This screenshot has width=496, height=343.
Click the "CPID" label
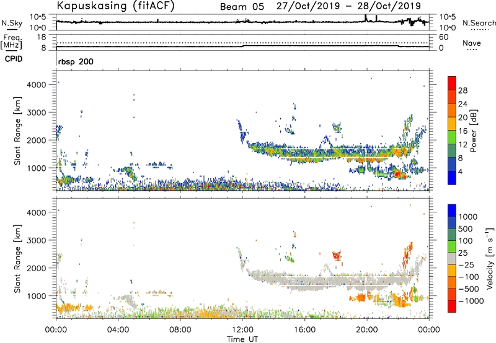pyautogui.click(x=14, y=59)
